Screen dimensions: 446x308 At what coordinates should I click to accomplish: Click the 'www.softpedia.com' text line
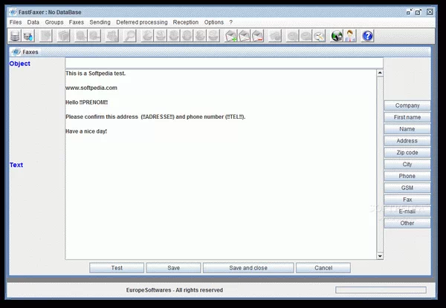(91, 88)
